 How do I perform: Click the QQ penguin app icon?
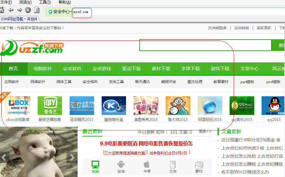click(x=273, y=105)
